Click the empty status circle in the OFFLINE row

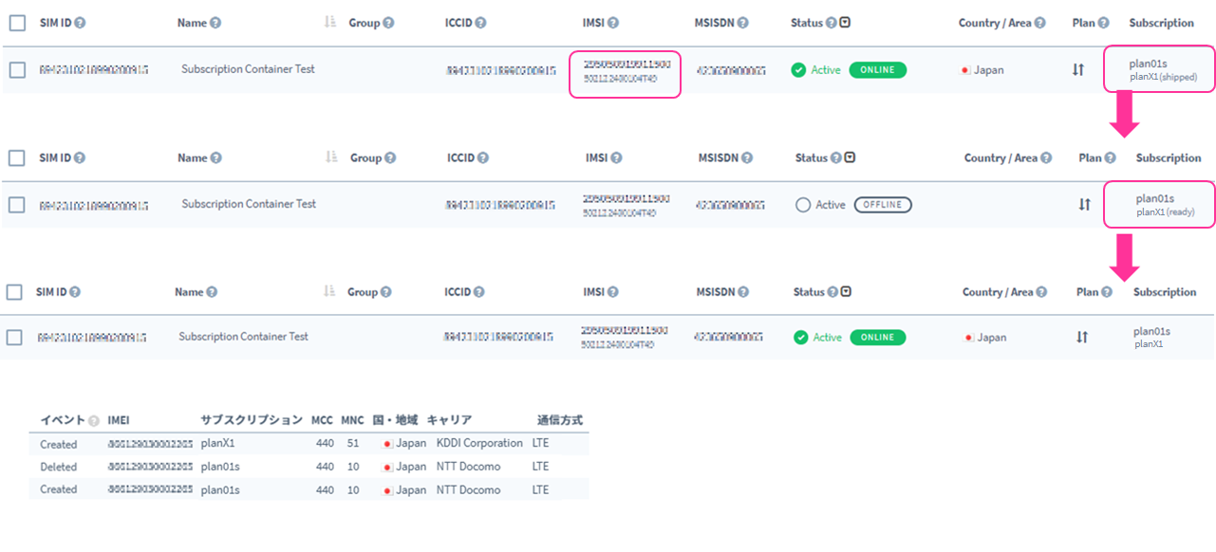803,205
